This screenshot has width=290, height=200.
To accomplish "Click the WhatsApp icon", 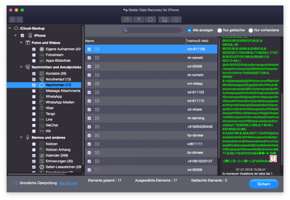I will (x=42, y=96).
